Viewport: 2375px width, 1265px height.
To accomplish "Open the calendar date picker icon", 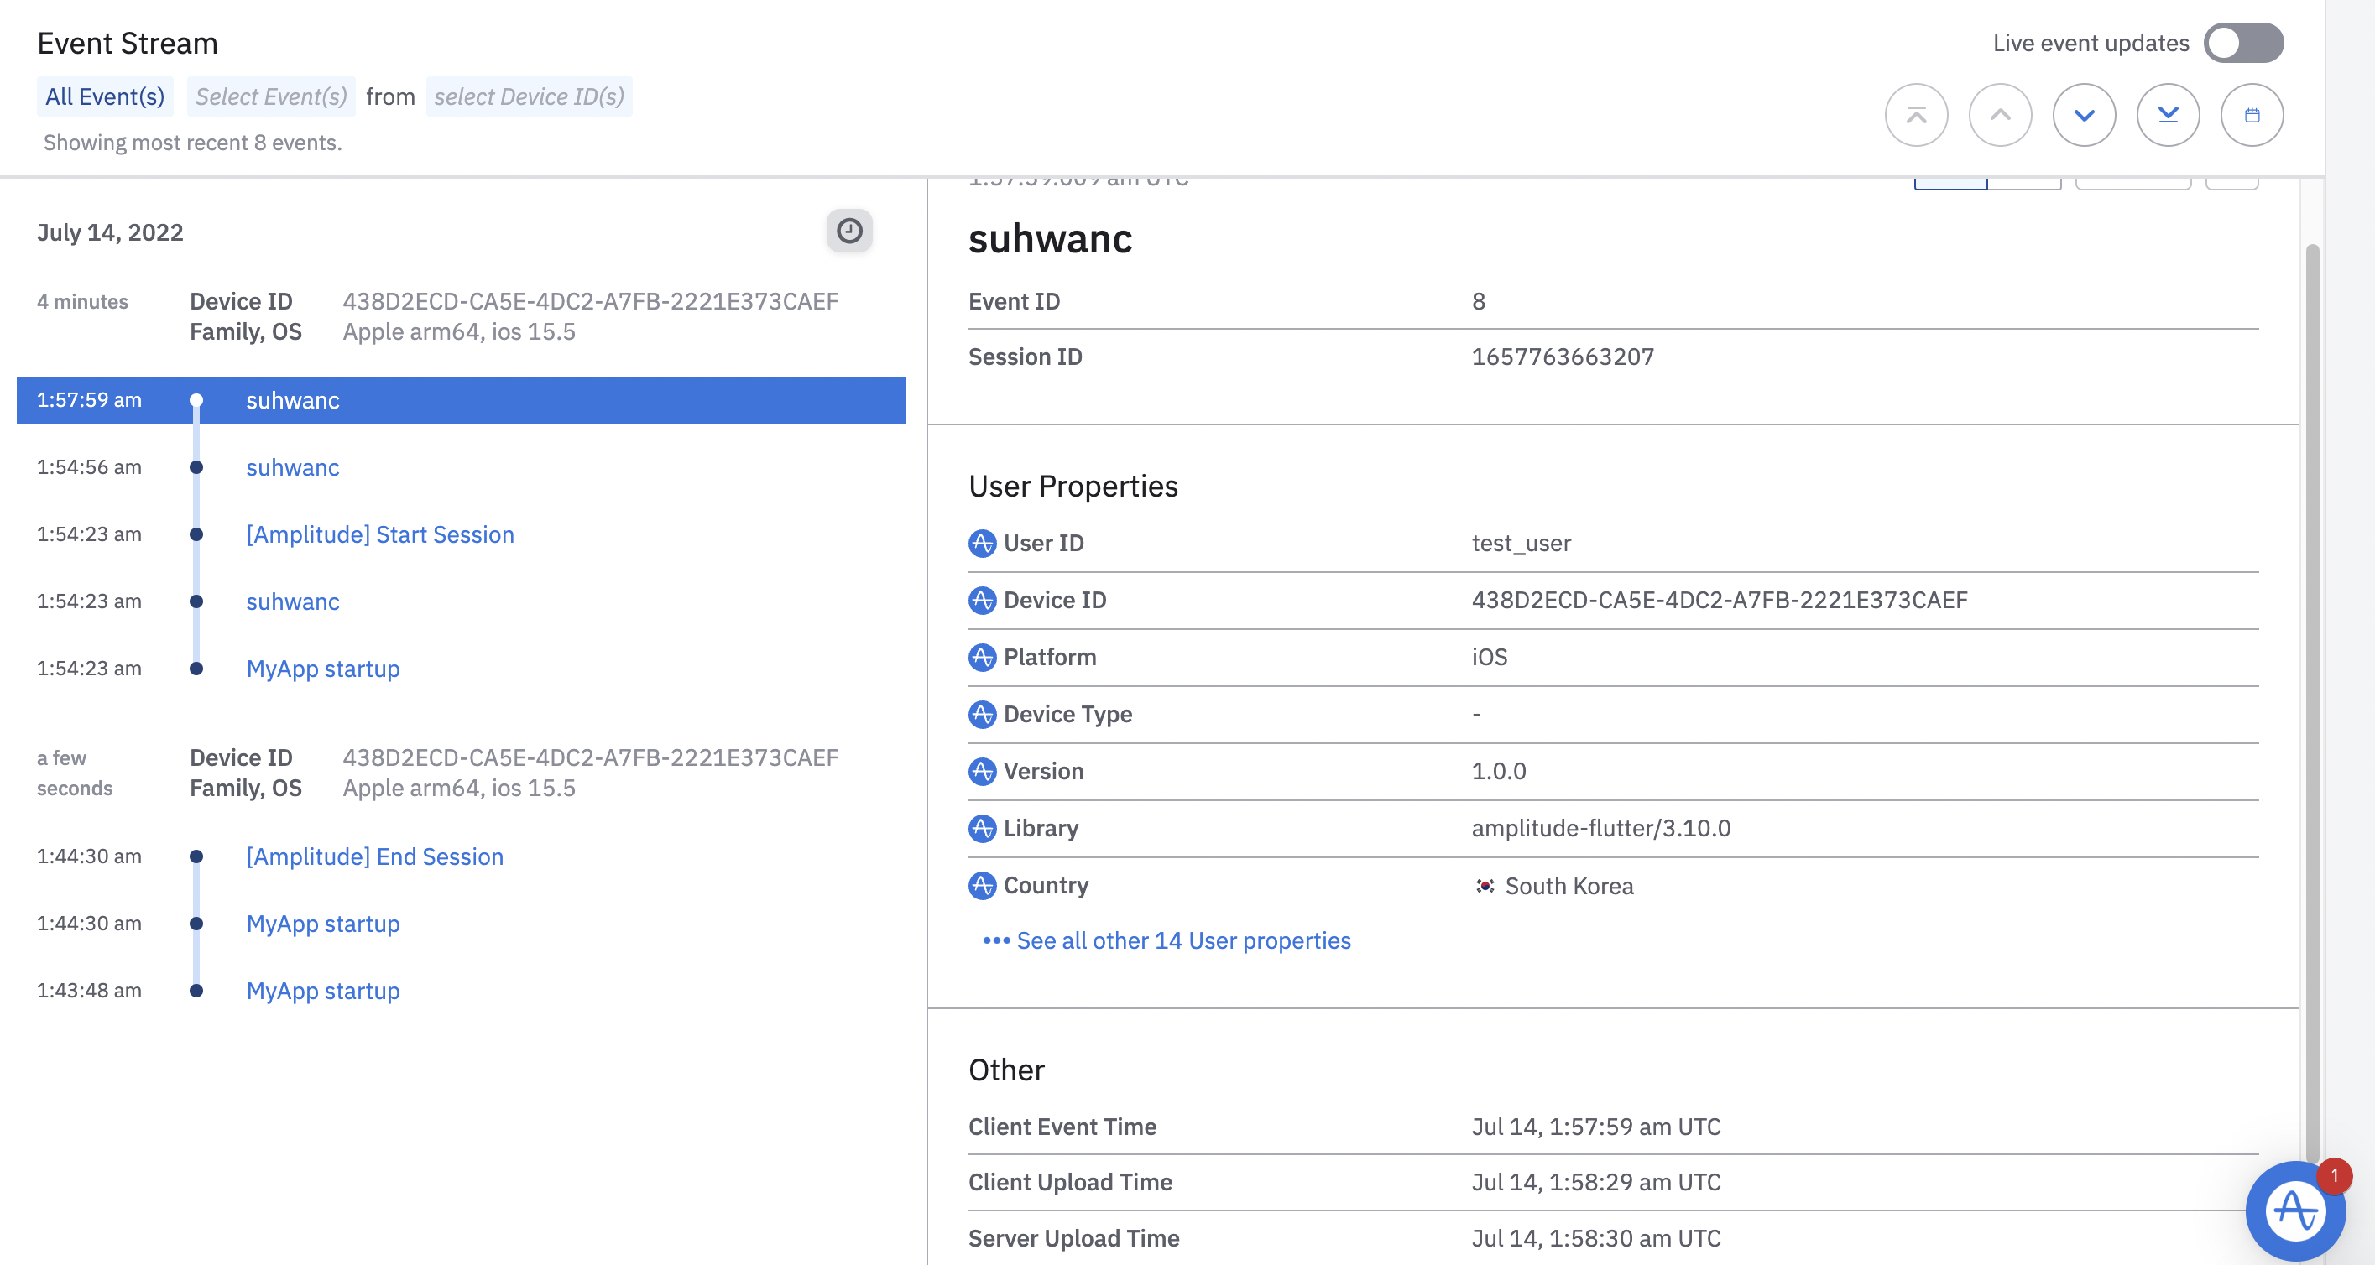I will click(x=2252, y=115).
